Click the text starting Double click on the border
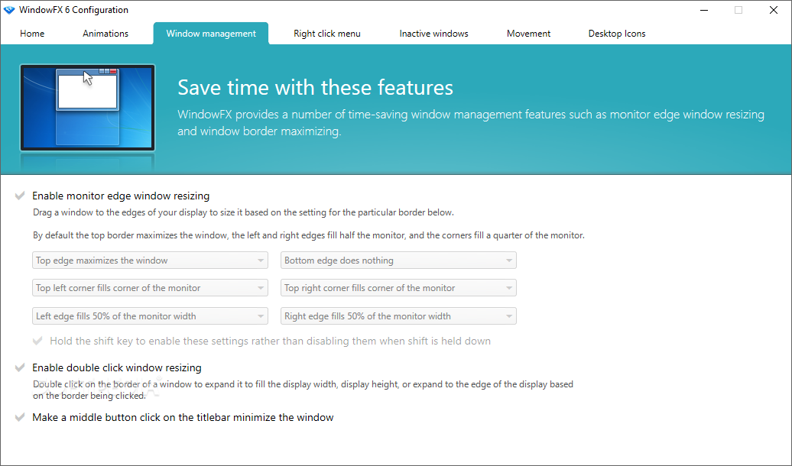Viewport: 792px width, 466px height. [x=303, y=390]
